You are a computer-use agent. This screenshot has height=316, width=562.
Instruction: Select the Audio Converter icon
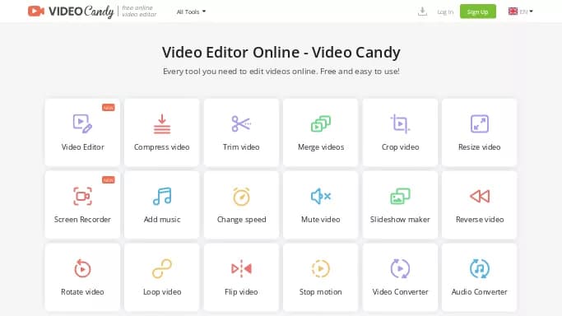[x=479, y=268]
